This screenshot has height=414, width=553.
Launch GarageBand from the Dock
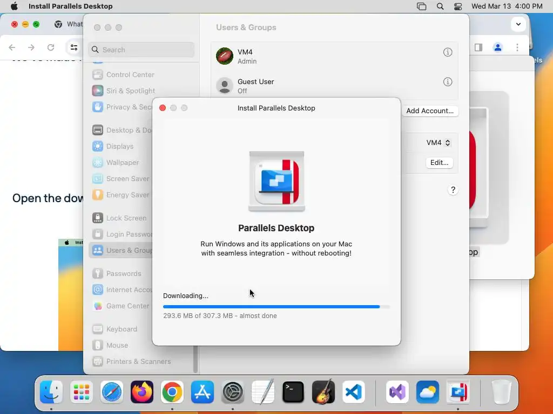click(x=323, y=392)
